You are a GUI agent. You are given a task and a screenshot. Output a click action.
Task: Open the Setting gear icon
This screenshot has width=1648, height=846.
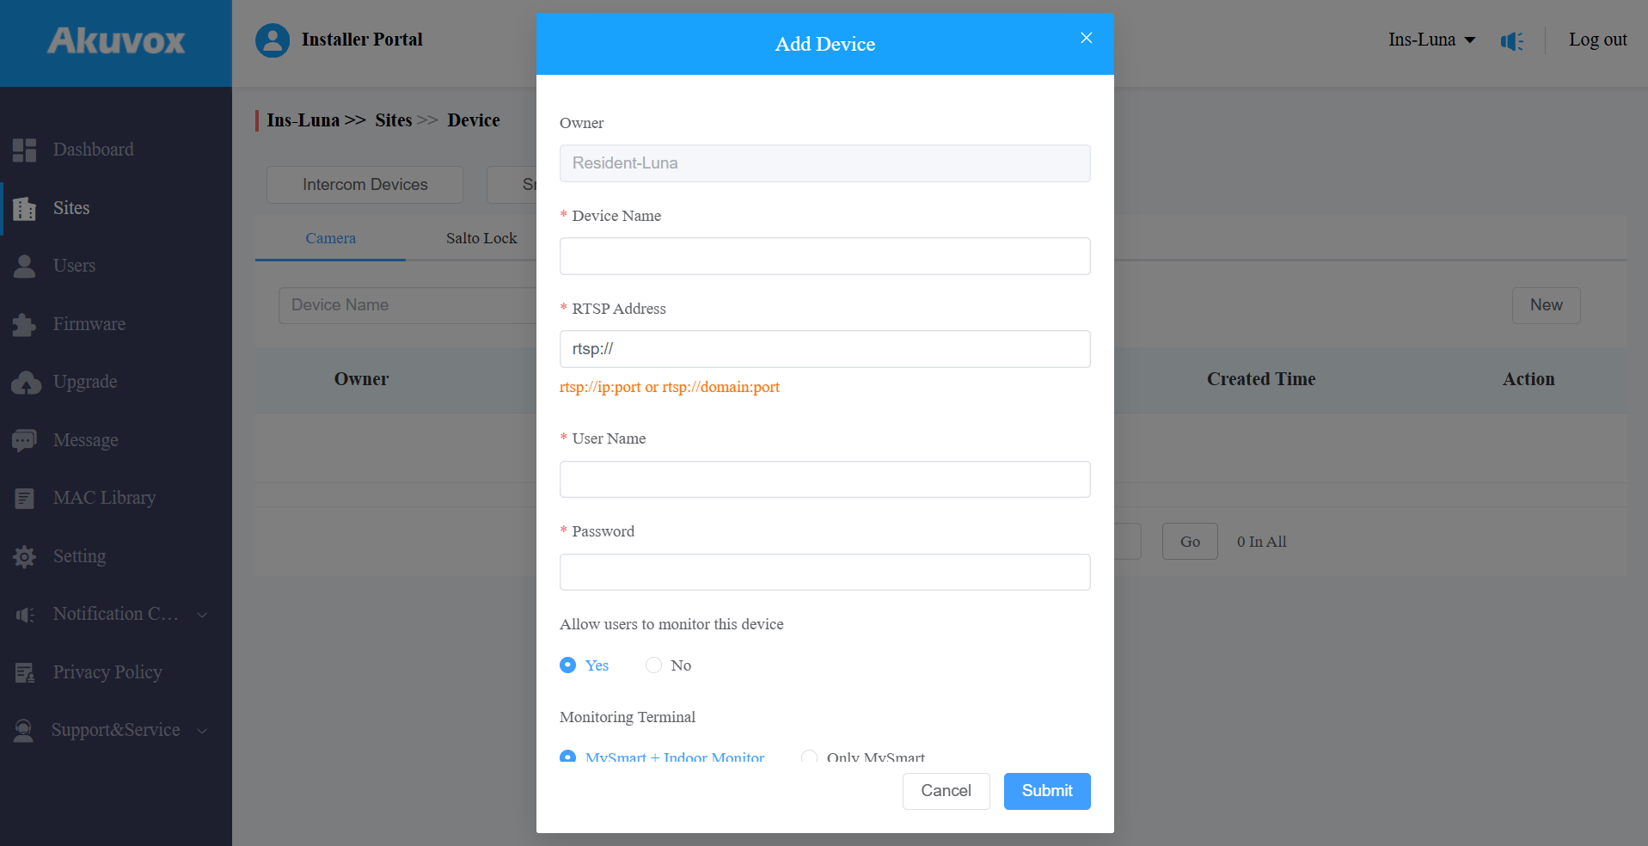(x=24, y=556)
